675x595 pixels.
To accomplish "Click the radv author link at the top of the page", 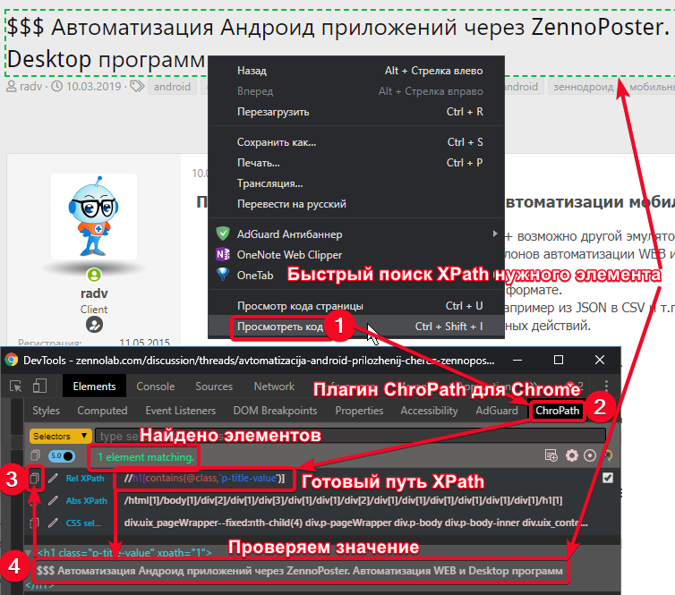I will (31, 86).
